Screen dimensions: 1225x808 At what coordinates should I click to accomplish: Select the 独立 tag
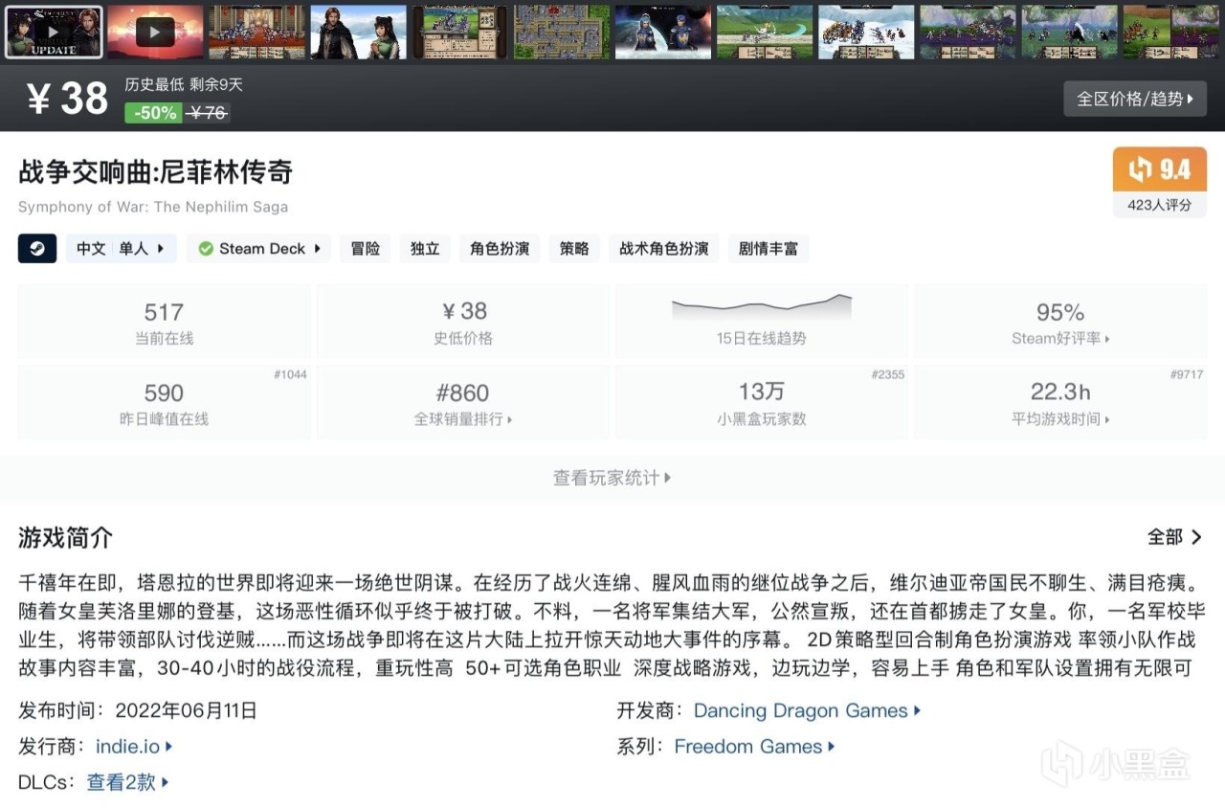[425, 248]
